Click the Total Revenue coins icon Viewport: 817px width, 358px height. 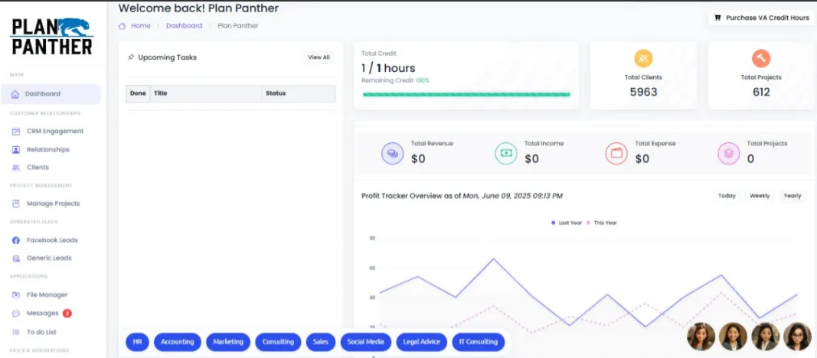[x=393, y=154]
